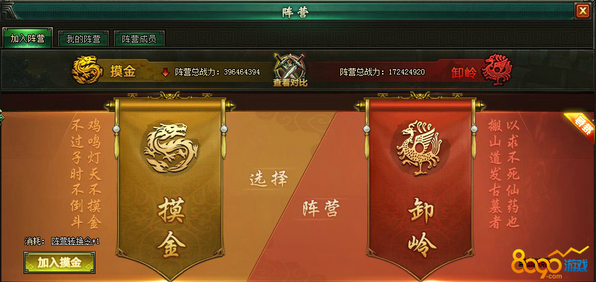This screenshot has height=282, width=596.
Task: Select the 加入阵营 tab
Action: tap(28, 38)
